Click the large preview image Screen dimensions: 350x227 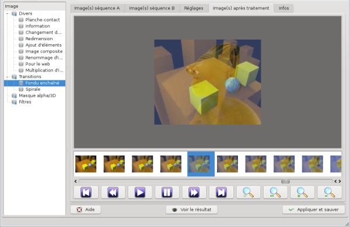[208, 82]
